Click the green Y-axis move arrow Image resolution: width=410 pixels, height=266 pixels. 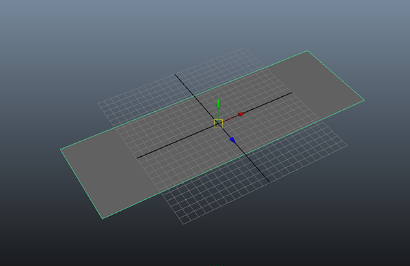218,103
